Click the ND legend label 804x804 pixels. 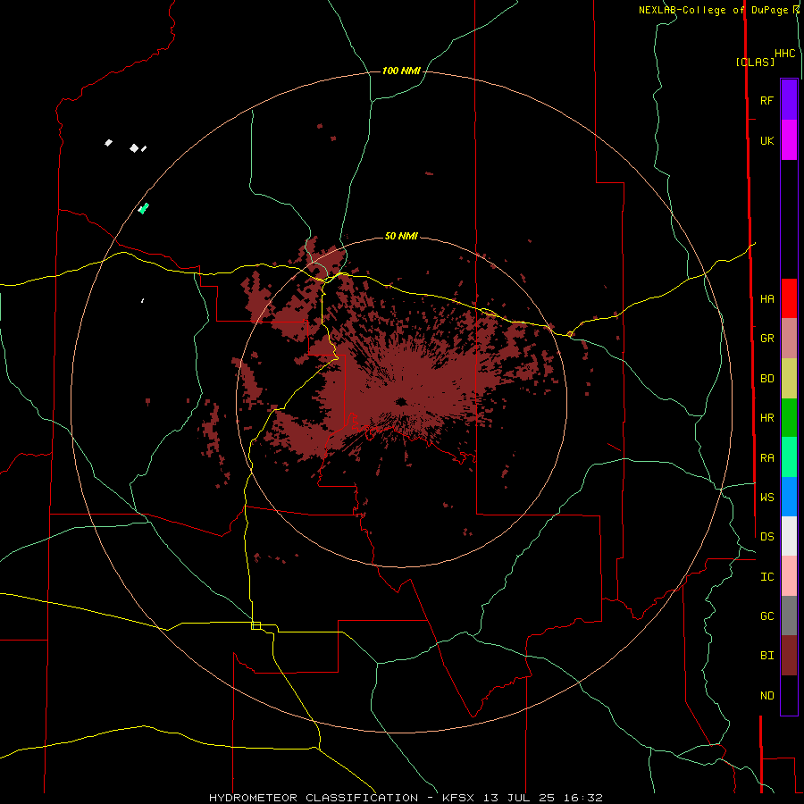click(x=766, y=696)
